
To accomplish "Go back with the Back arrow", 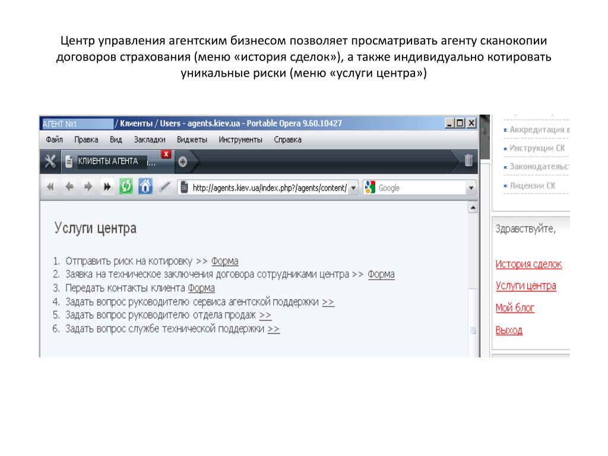I will click(69, 187).
